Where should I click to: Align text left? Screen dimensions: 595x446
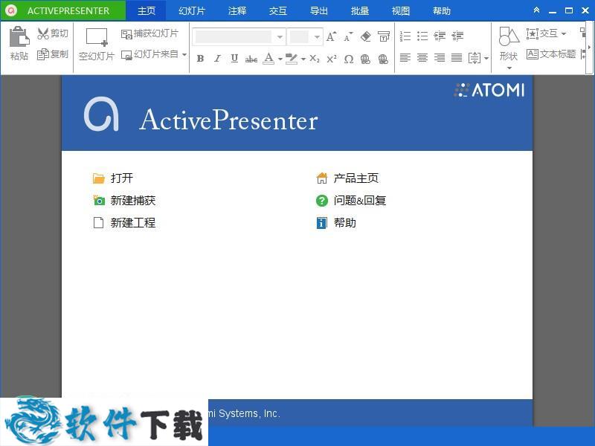coord(405,58)
